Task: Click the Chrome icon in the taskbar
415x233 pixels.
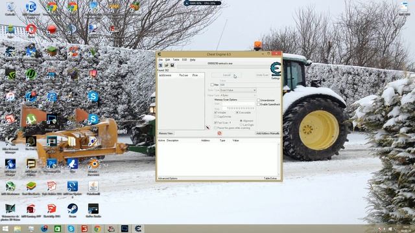Action: (x=98, y=228)
